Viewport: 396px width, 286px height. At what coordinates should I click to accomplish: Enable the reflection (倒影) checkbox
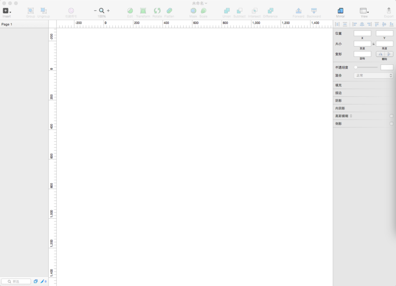coord(391,124)
